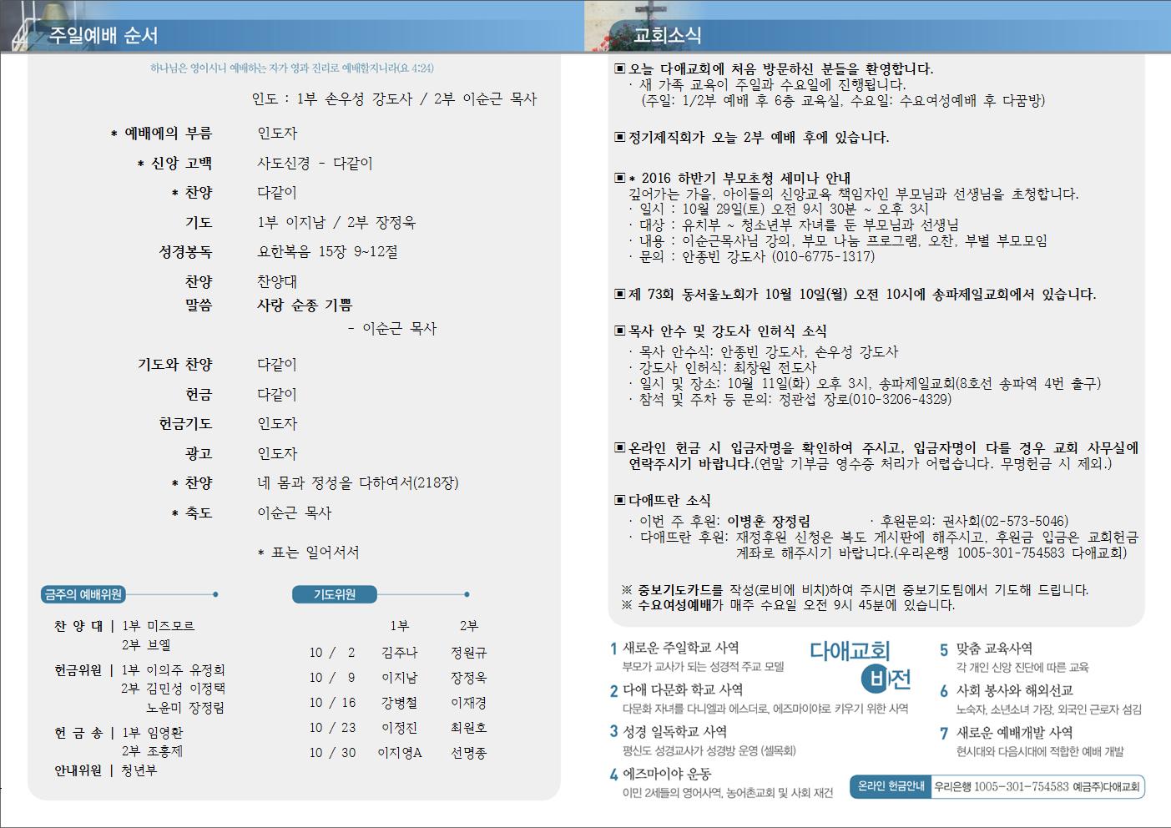This screenshot has height=828, width=1171.
Task: Click the 금주의 예배위원 label
Action: (x=83, y=594)
